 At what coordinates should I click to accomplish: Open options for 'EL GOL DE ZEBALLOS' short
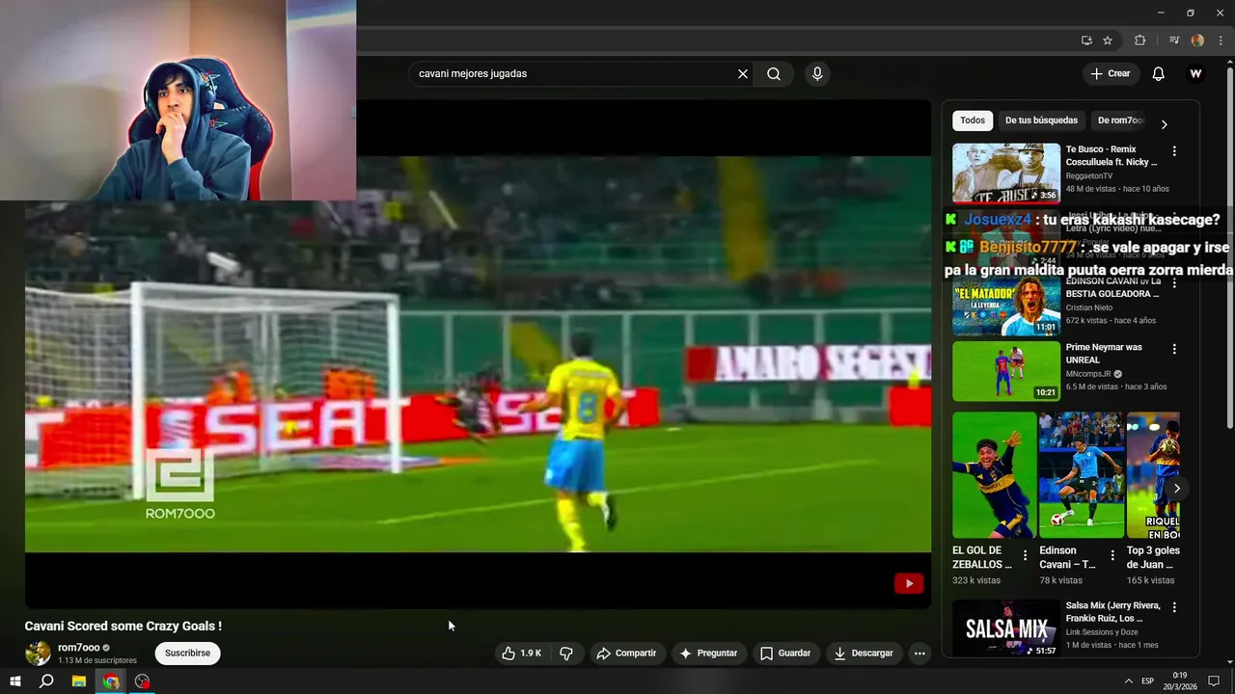click(1025, 555)
